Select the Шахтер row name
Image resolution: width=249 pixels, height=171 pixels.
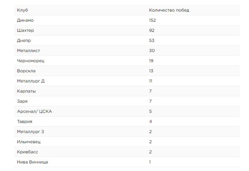[x=25, y=30]
